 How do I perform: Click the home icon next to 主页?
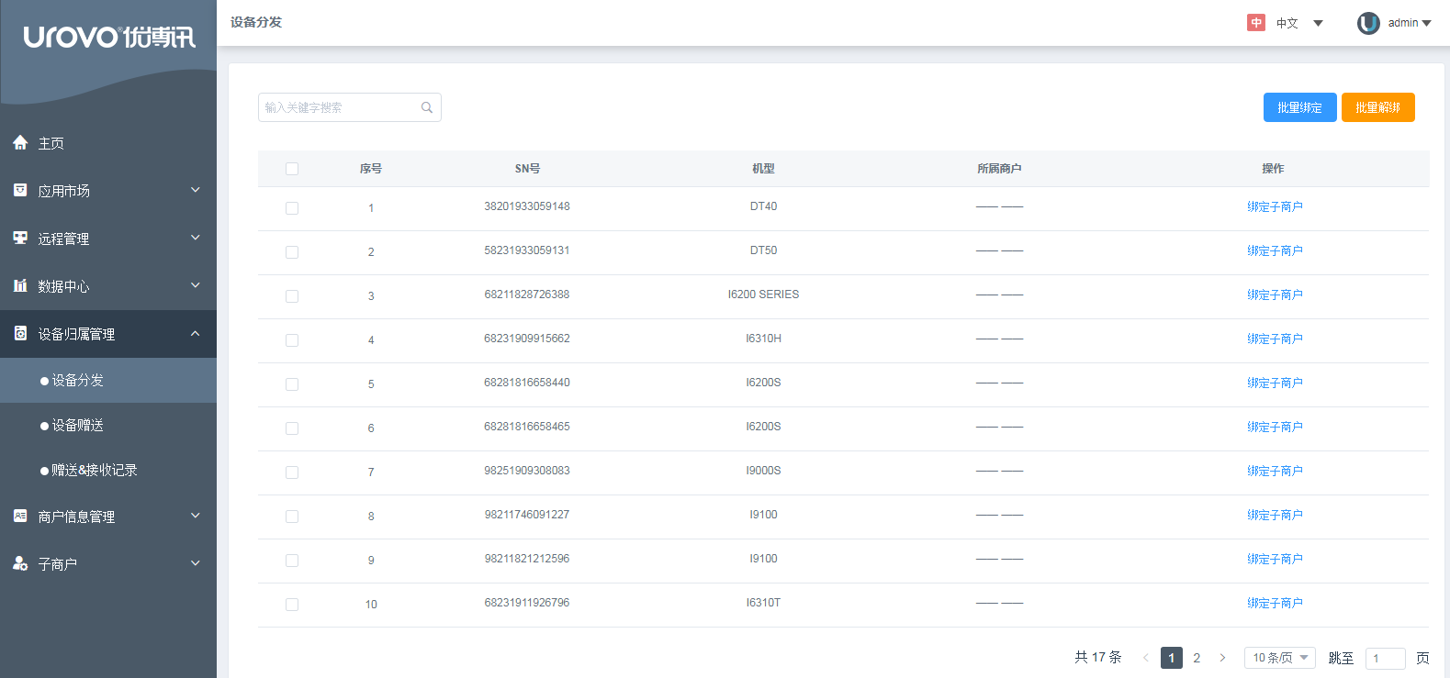tap(20, 143)
